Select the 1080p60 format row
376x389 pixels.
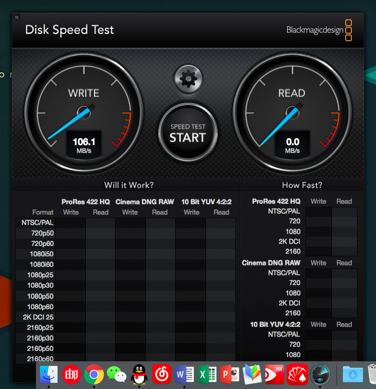(125, 307)
